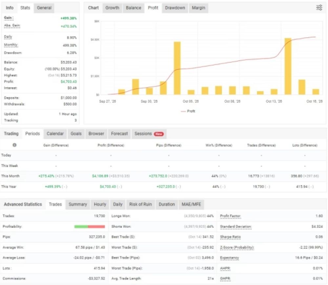Switch to the Stats tab
328x285 pixels.
click(25, 8)
